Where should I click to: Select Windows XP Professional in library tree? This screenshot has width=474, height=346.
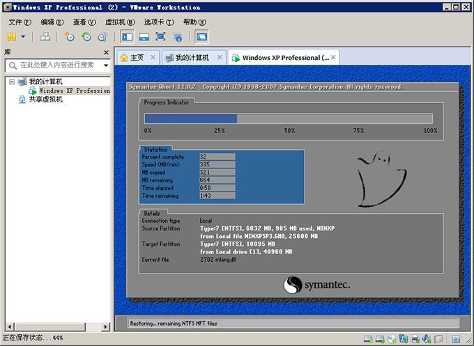click(x=75, y=91)
